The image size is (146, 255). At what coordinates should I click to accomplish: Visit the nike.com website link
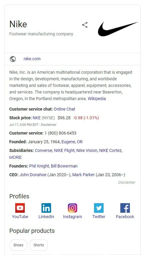tap(32, 59)
